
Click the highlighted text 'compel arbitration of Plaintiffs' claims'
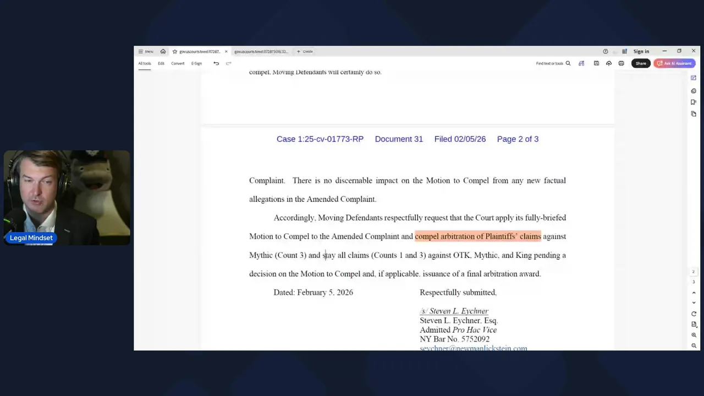click(x=478, y=237)
